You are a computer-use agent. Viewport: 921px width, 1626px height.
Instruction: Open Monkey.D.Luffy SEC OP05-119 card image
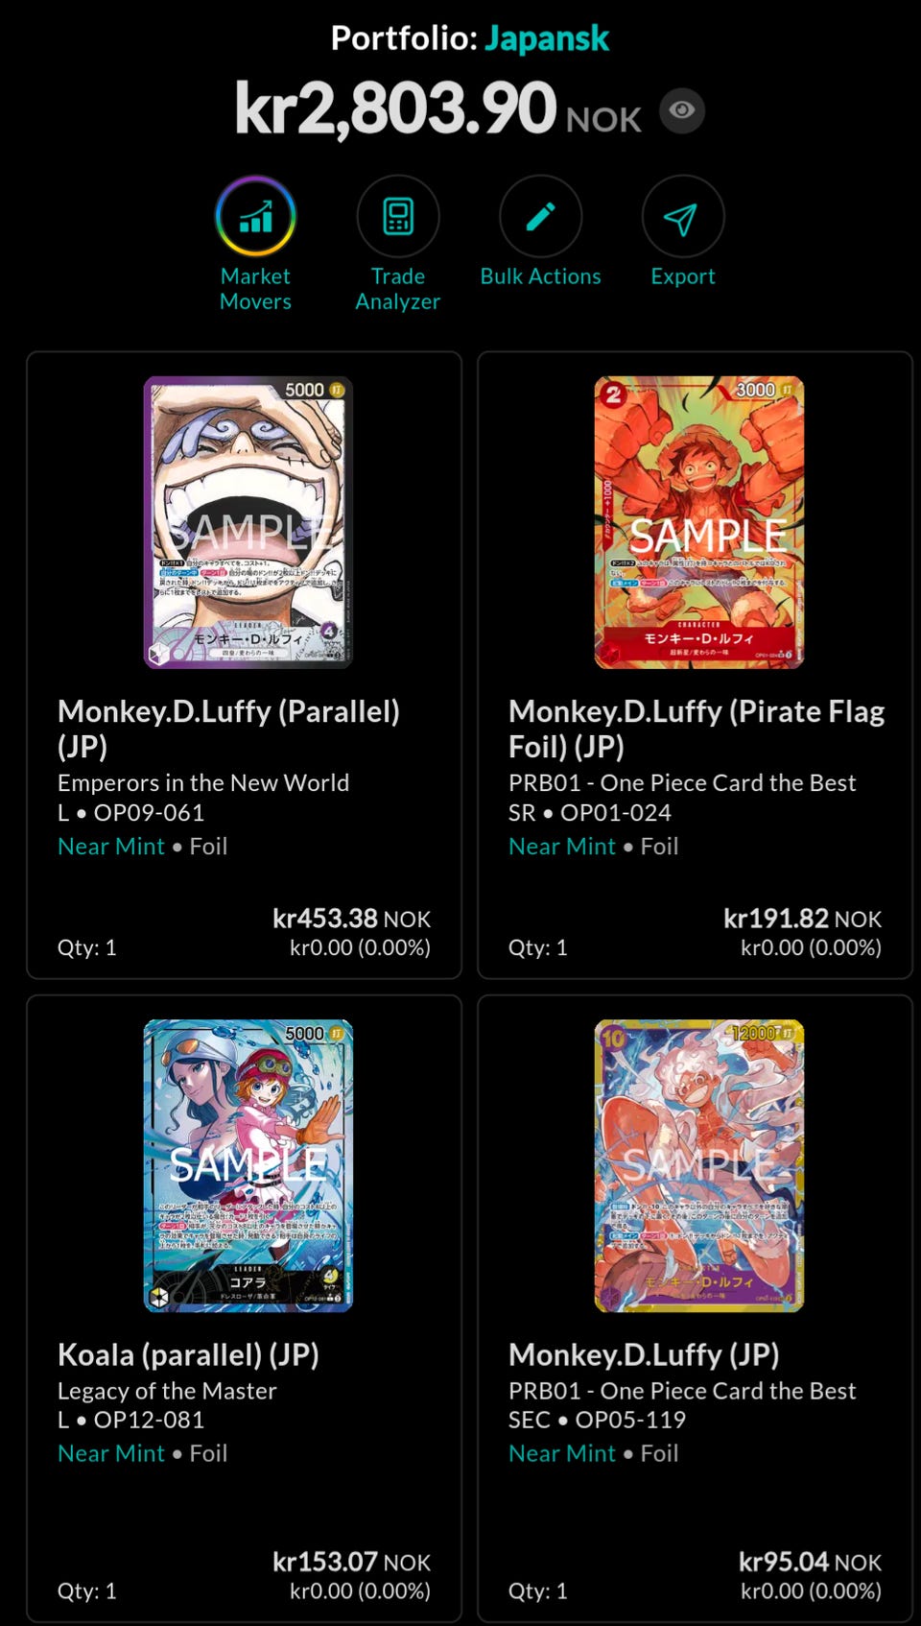(699, 1165)
